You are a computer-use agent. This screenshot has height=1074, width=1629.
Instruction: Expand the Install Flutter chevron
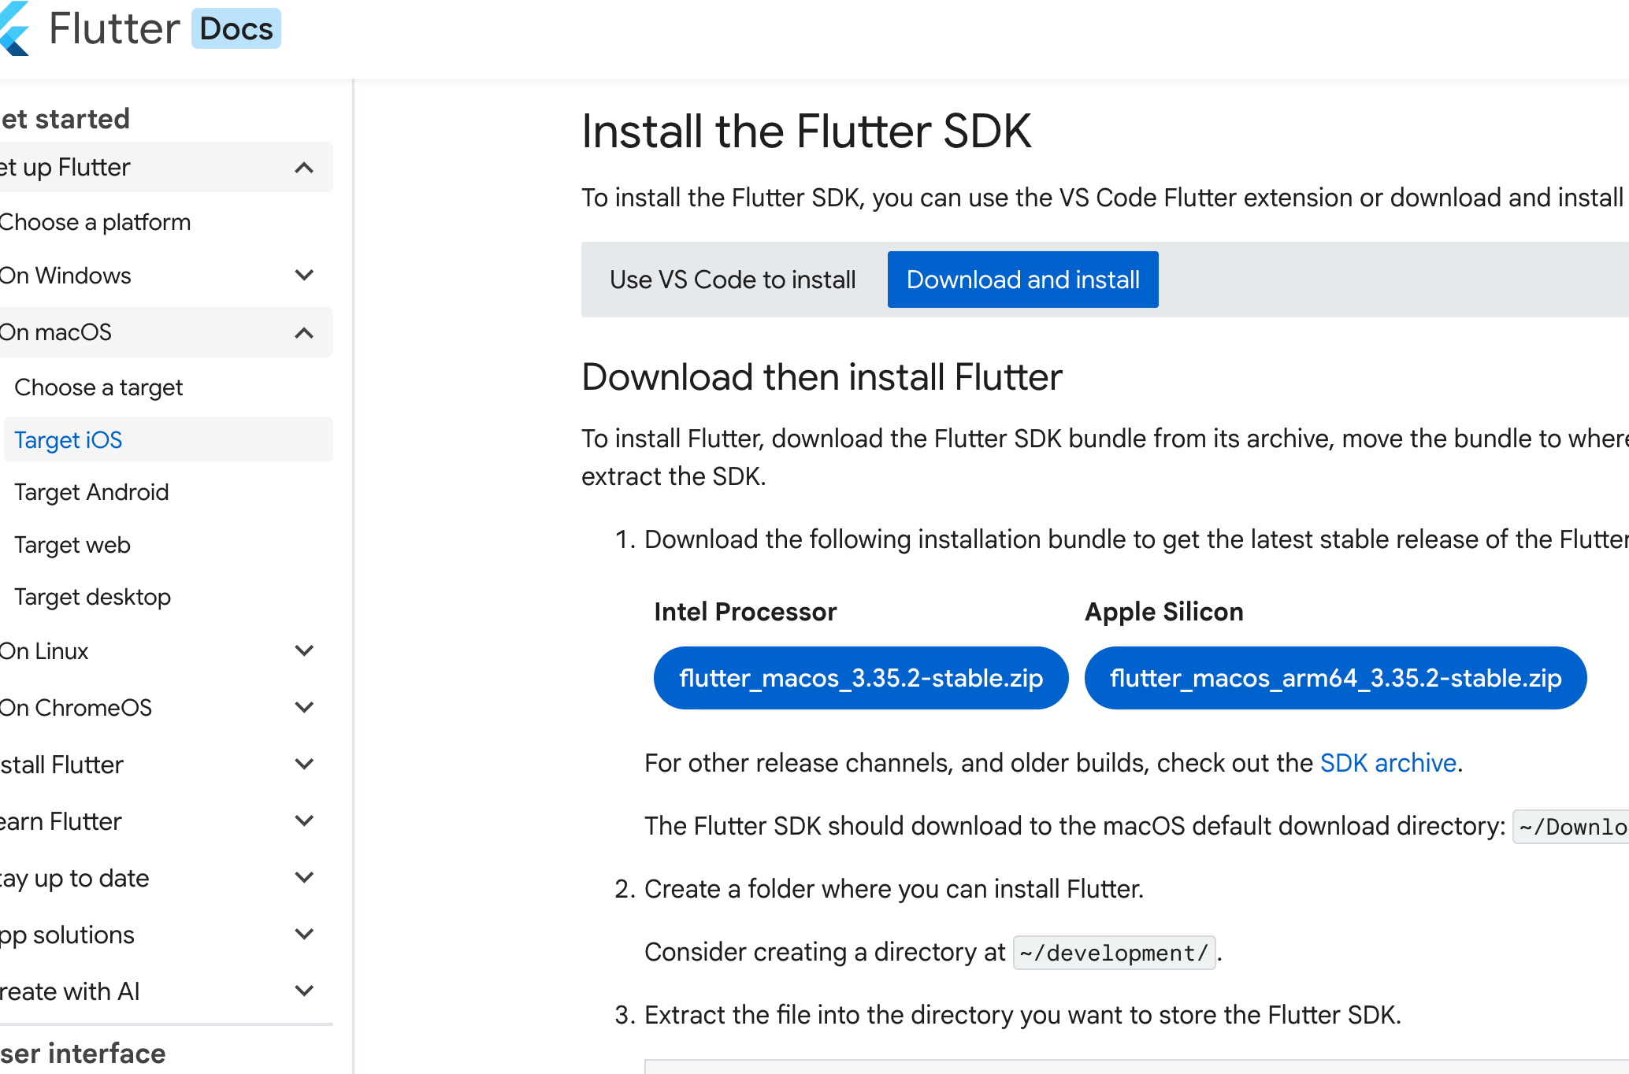(x=304, y=765)
